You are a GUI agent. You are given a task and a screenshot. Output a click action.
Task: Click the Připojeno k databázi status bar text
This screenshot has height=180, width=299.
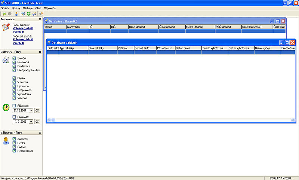point(38,178)
